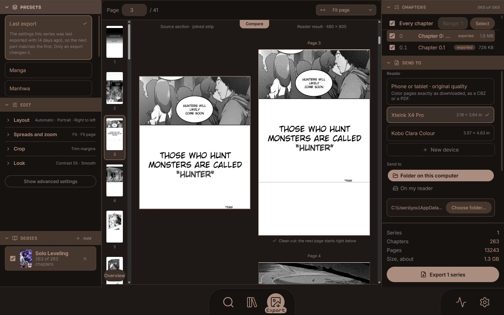Expand the Spreads and zoom row
Screen dimensions: 504x315
tap(50, 134)
